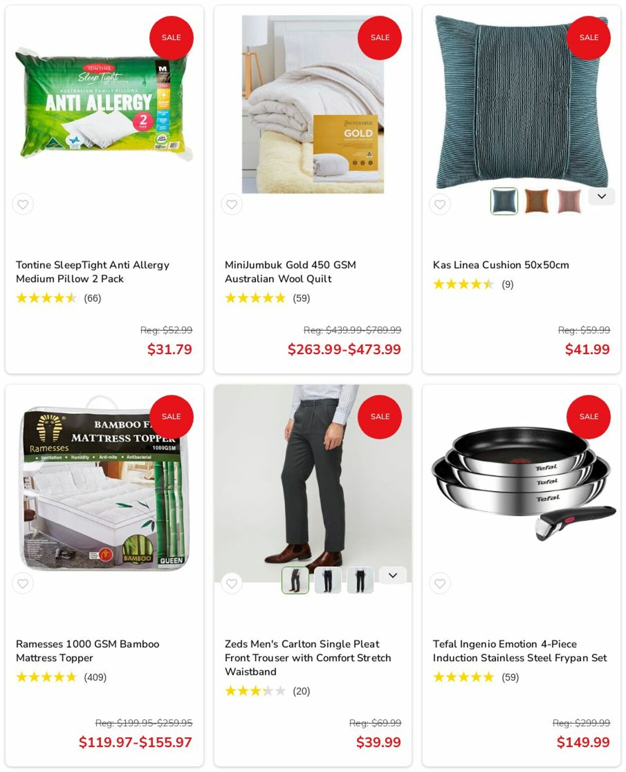Wishlist heart for Zeds Men's trousers
The width and height of the screenshot is (626, 772).
pos(231,583)
